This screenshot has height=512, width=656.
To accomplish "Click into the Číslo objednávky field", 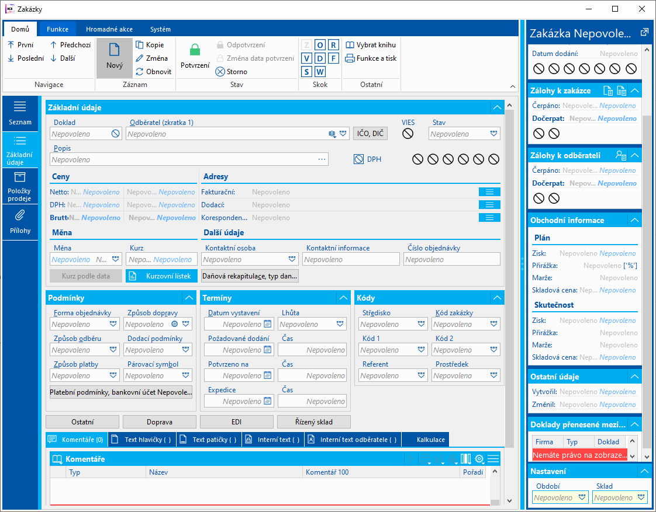I will coord(451,259).
